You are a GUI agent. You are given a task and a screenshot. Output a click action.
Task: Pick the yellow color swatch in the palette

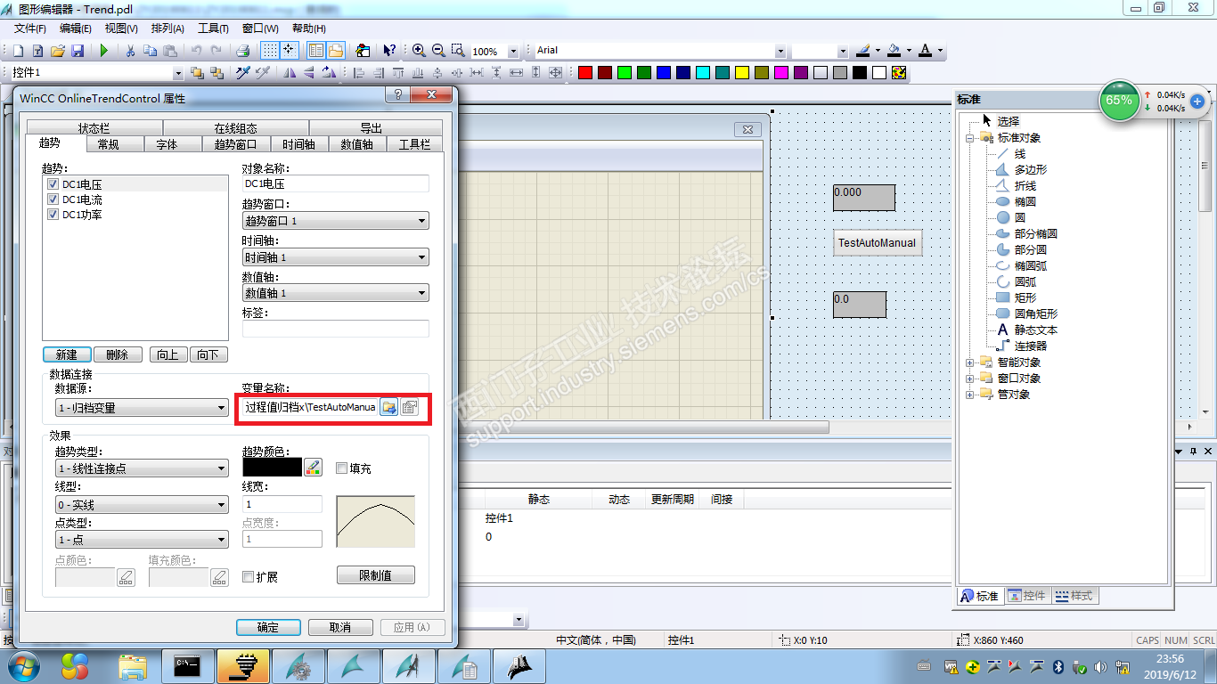tap(742, 72)
